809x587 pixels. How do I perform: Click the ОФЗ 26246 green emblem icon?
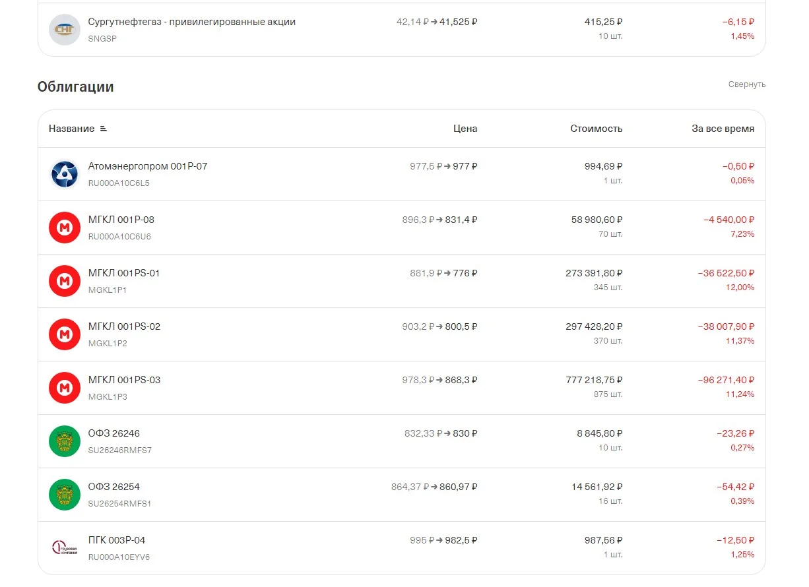coord(65,441)
